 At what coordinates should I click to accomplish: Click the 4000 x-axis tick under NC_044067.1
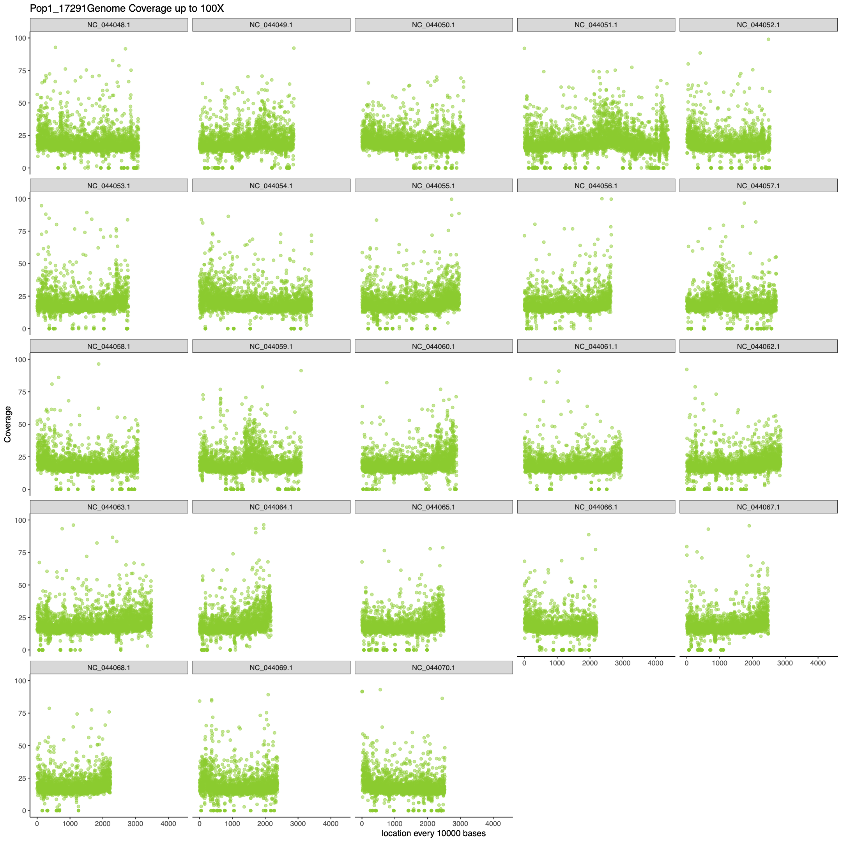pyautogui.click(x=817, y=663)
